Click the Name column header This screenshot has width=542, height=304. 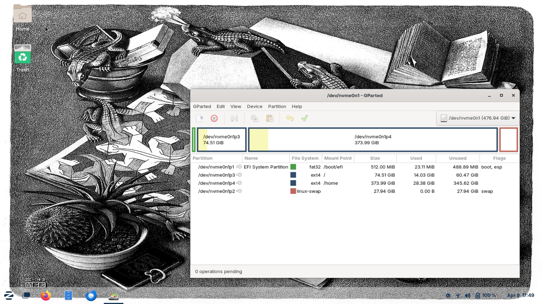(x=266, y=158)
